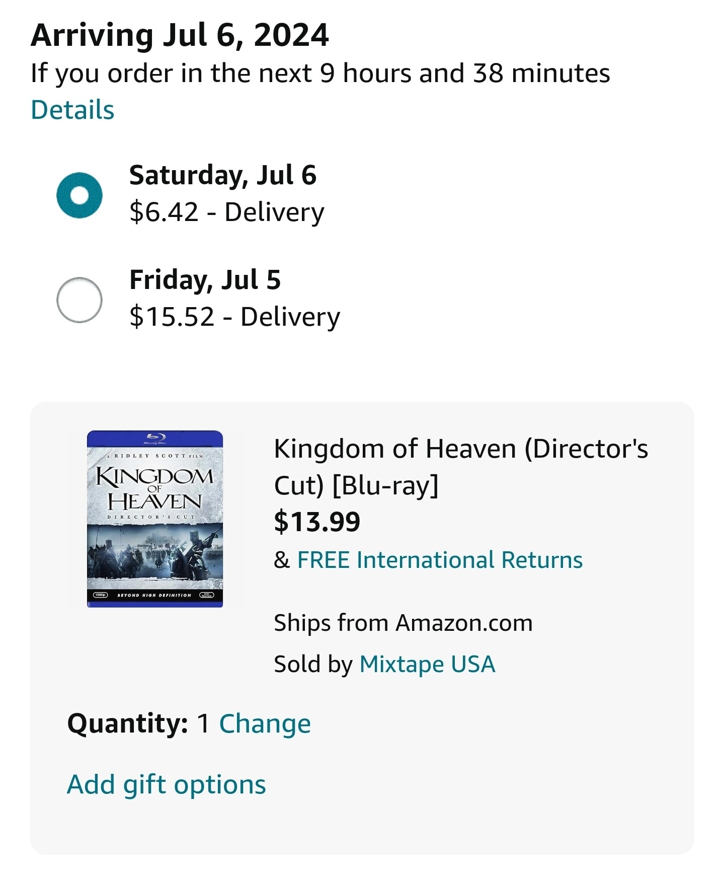Click the "Arriving Jul 6, 2024" heading
The image size is (724, 872).
coord(180,35)
